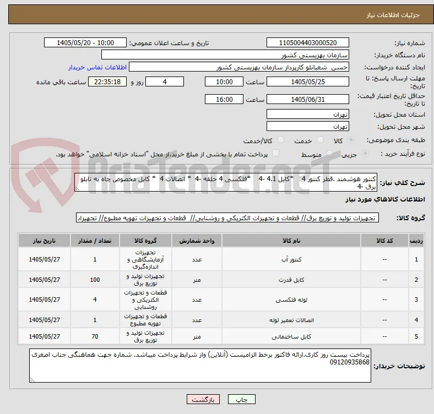Click the price validity date 1405/06/31
This screenshot has width=434, height=414.
[307, 99]
